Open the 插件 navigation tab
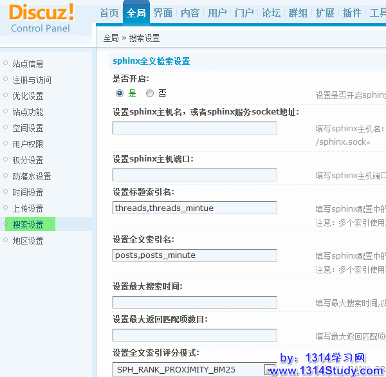Screen dimensions: 386x377 tap(352, 13)
